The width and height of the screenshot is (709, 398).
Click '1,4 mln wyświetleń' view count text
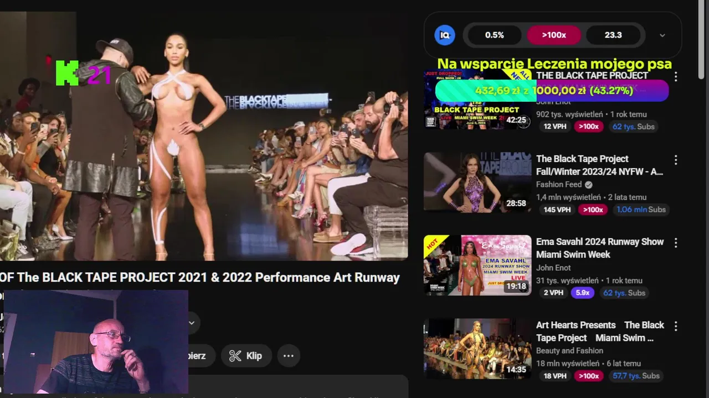click(x=568, y=197)
